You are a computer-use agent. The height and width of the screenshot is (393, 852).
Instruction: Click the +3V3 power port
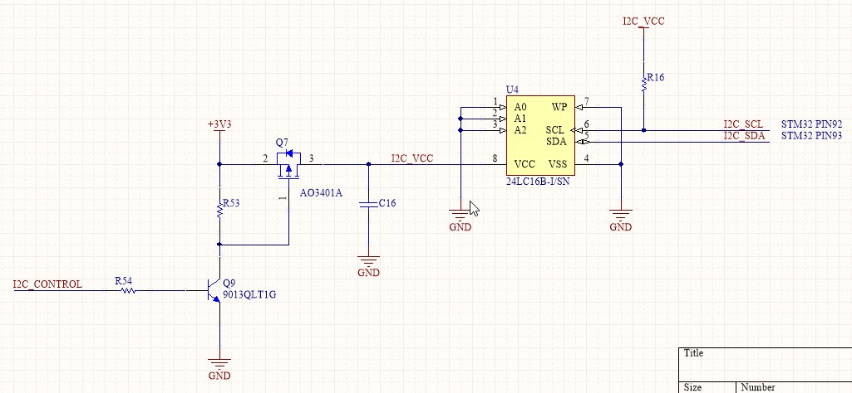click(x=219, y=125)
